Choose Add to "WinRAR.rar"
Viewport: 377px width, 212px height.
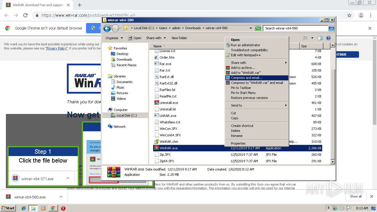[257, 73]
